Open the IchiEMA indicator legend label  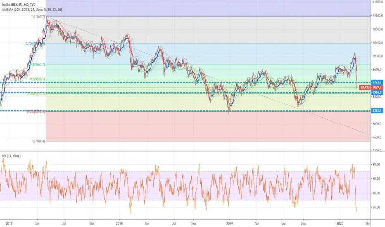[x=32, y=9]
